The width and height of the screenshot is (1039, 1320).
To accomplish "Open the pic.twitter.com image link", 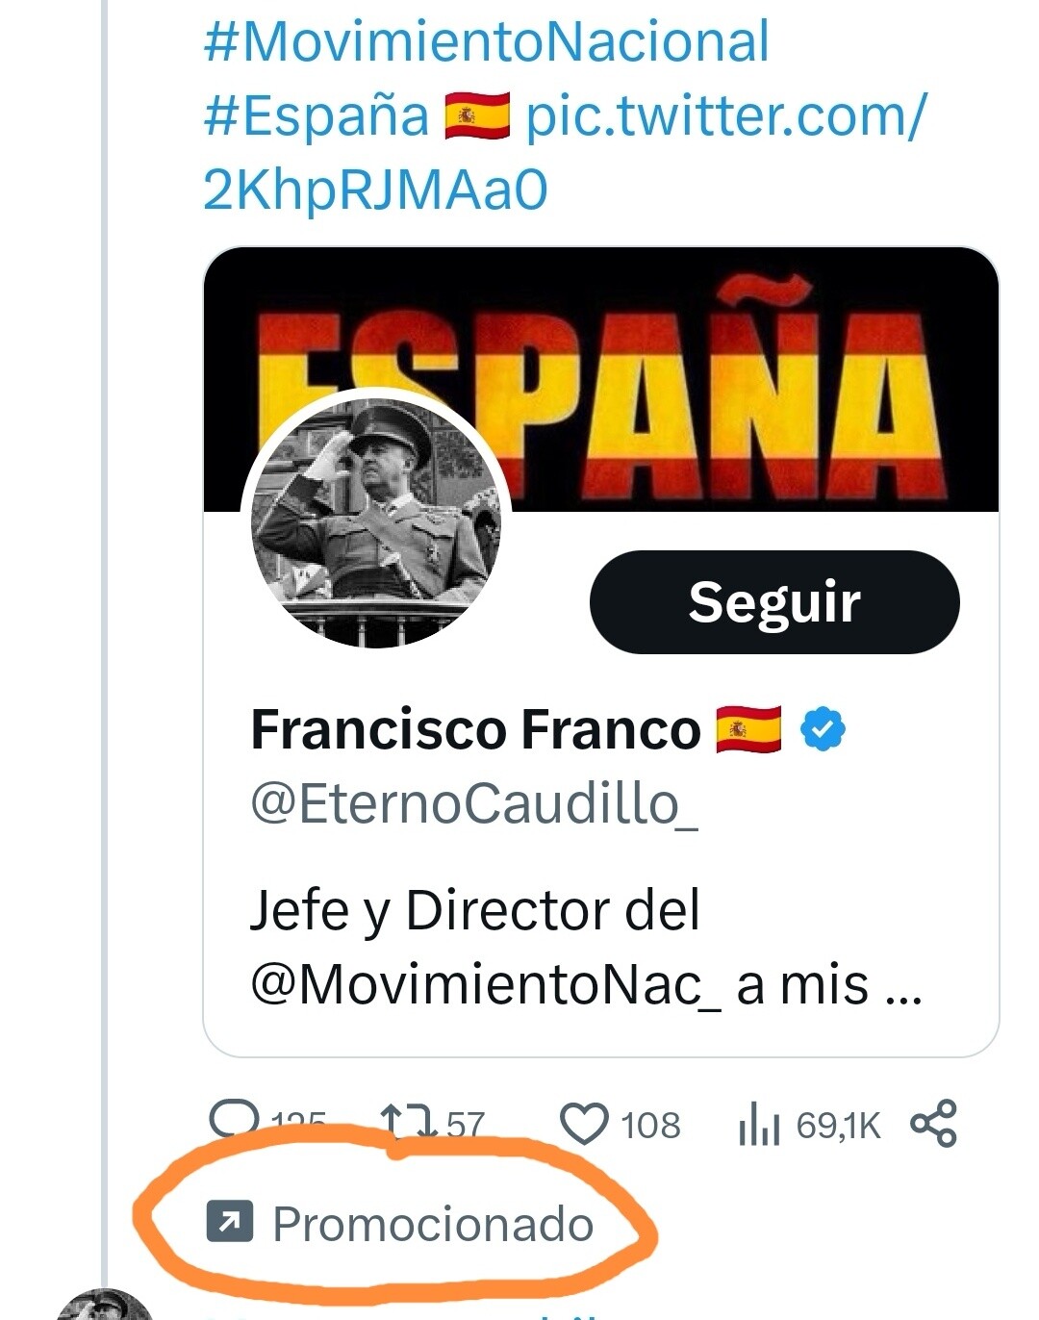I will pyautogui.click(x=724, y=116).
